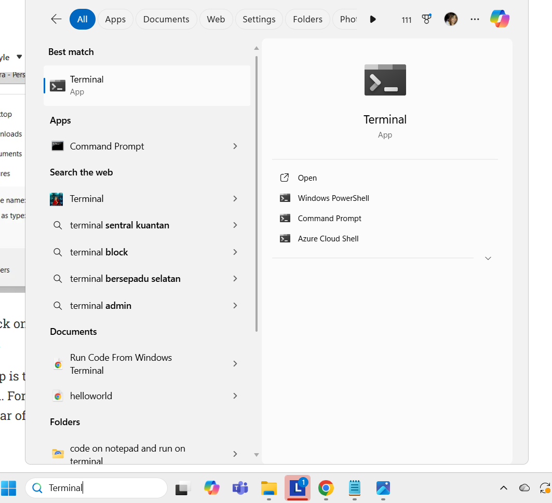The image size is (552, 503).
Task: Click the taskbar search box containing Terminal
Action: [96, 488]
